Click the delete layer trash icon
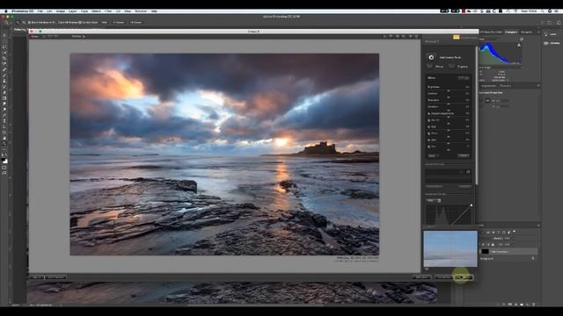 (534, 305)
